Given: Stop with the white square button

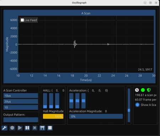Looking at the screenshot, I should [x=50, y=128].
